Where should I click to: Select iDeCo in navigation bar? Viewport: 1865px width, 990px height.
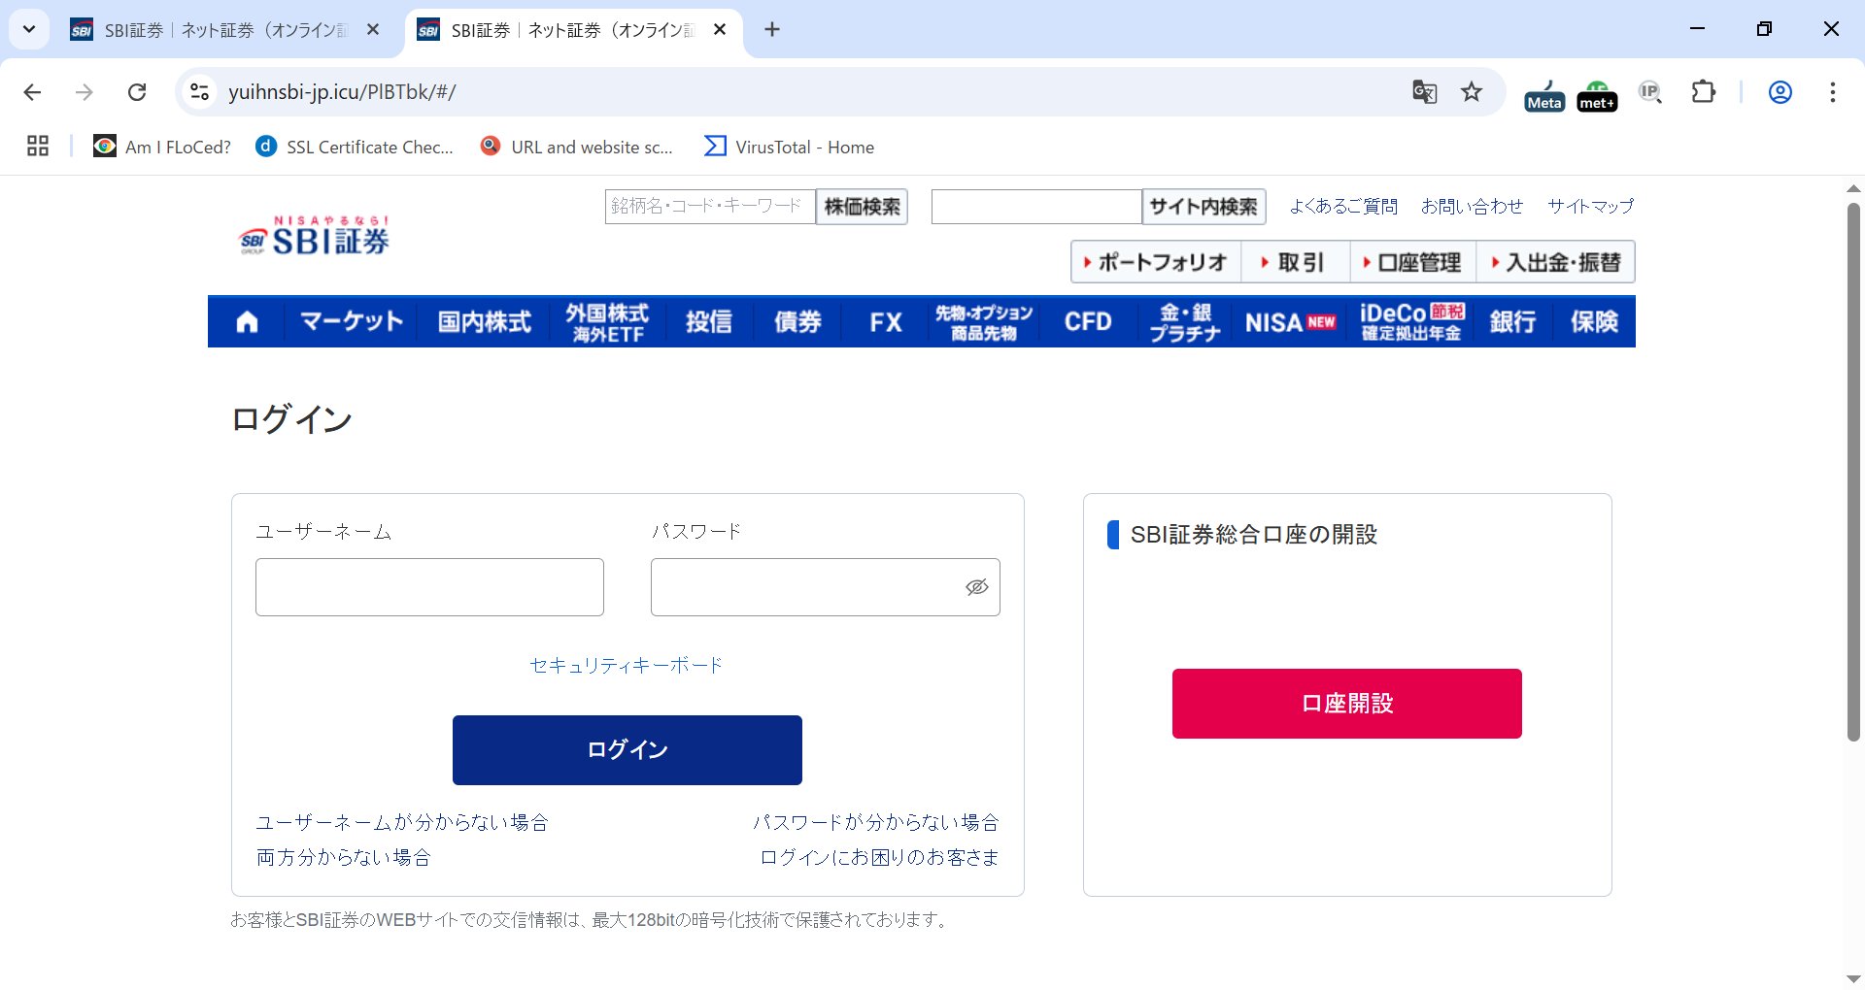(1411, 322)
